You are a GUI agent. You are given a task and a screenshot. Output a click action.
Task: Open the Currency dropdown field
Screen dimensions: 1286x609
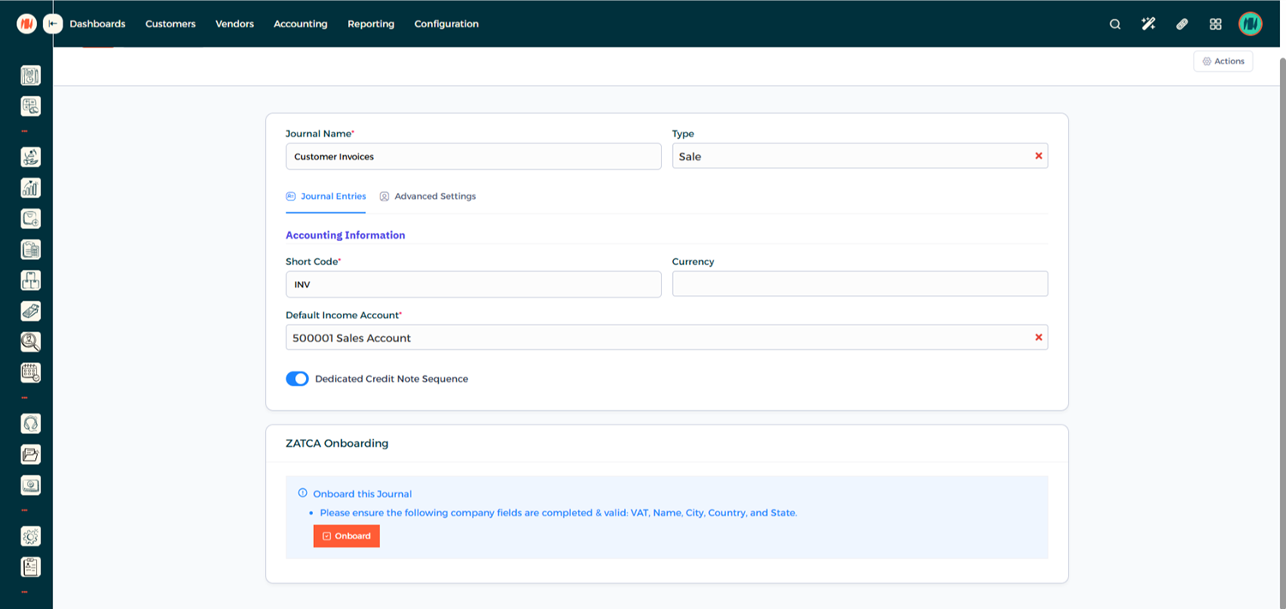coord(859,284)
